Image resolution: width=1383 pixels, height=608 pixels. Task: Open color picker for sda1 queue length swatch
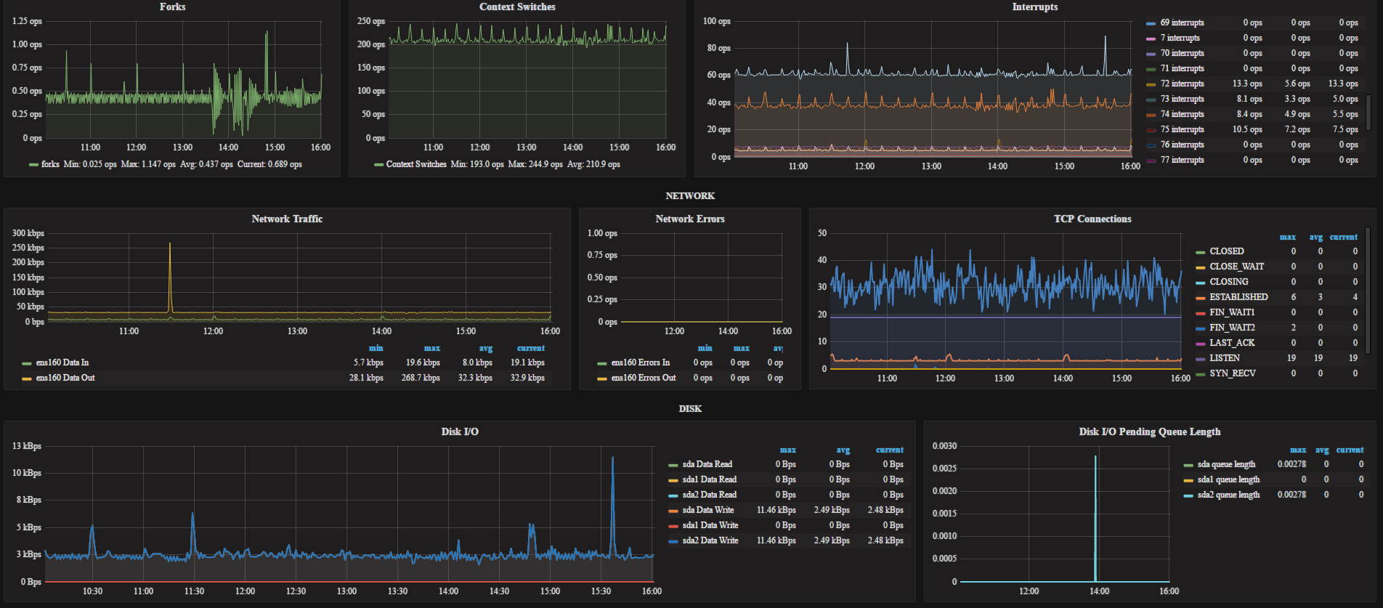[1188, 480]
